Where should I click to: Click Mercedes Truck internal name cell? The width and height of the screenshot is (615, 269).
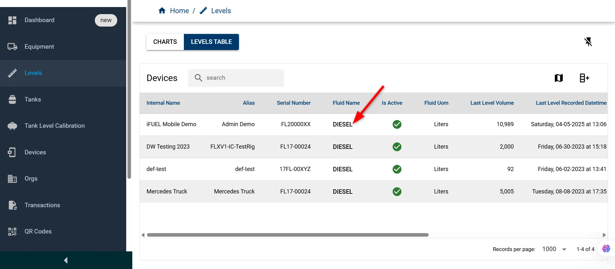coord(167,192)
